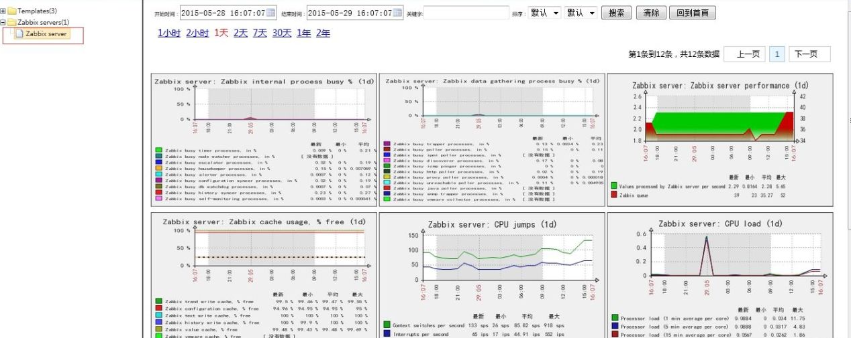Click green swatch for Values processed per second
Screen dimensions: 851x338
click(x=613, y=185)
